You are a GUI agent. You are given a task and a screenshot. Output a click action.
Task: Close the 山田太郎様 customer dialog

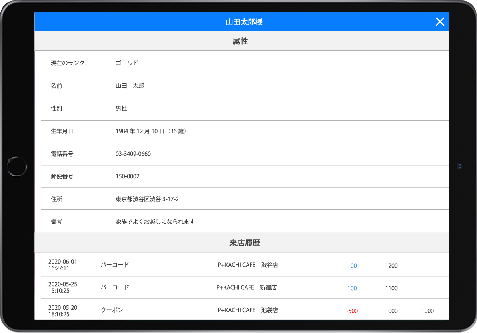pyautogui.click(x=440, y=22)
